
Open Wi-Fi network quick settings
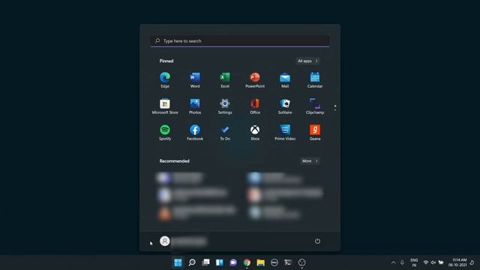(426, 262)
